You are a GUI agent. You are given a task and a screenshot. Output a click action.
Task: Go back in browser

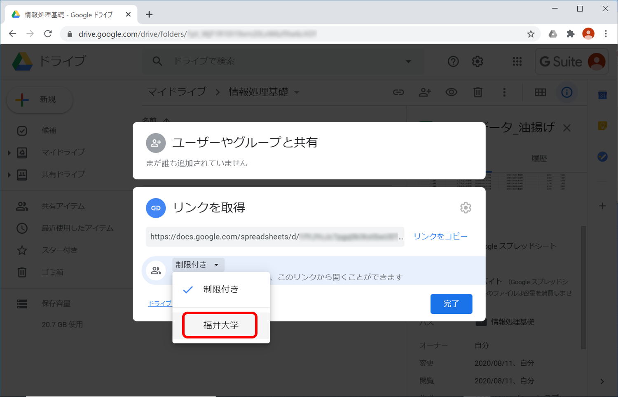coord(13,34)
